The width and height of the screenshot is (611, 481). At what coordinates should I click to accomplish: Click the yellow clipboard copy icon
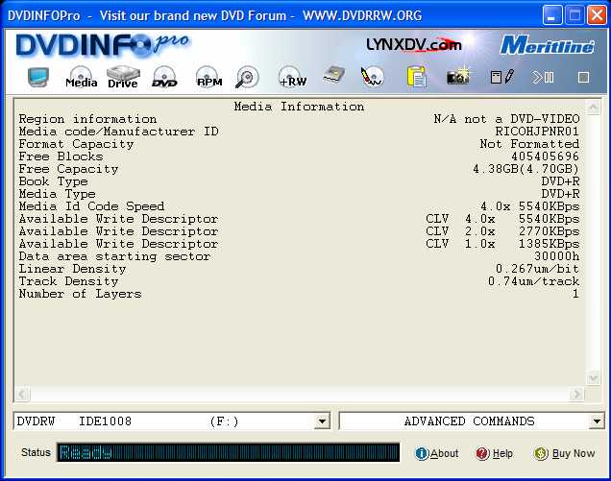[x=417, y=77]
